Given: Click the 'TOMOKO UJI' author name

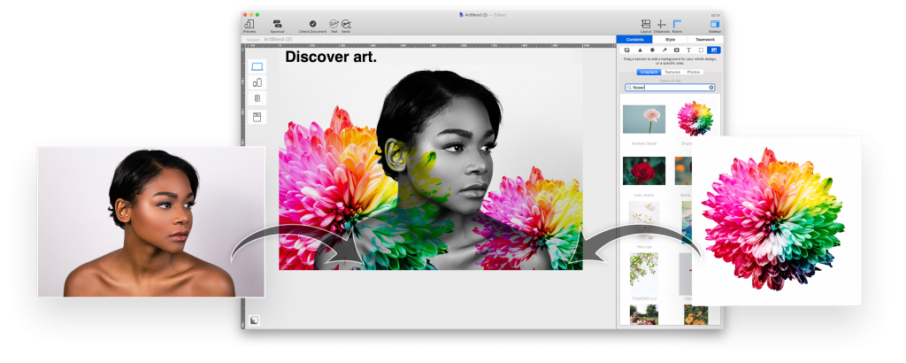Looking at the screenshot, I should pos(644,298).
